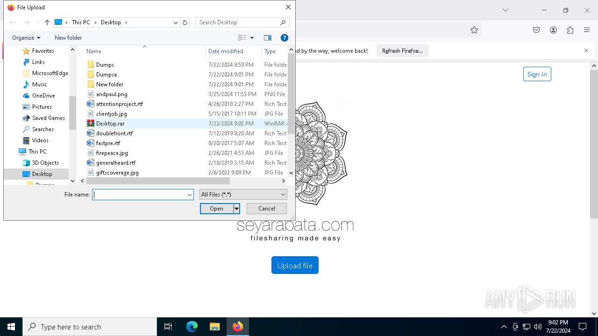Click the Back arrow in File Upload dialog
Viewport: 598px width, 336px height.
[13, 22]
